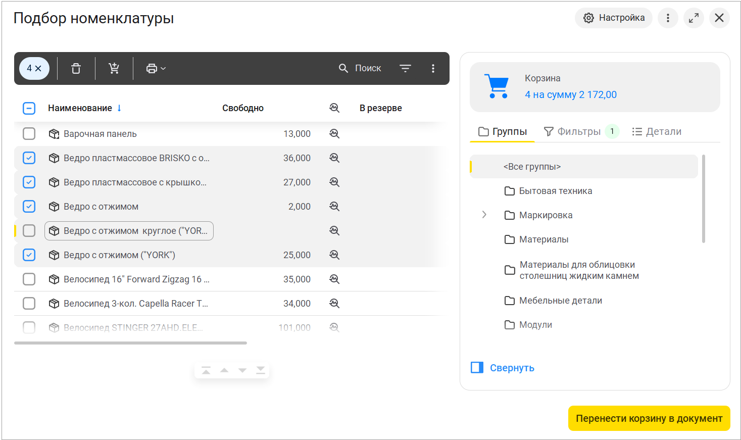Open the three-dot menu beside Настройка
This screenshot has height=440, width=741.
tap(668, 18)
